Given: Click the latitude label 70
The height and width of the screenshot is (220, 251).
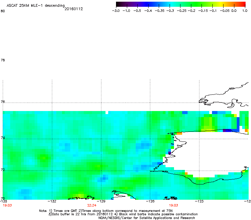Looking at the screenshot, I should tap(3, 198).
